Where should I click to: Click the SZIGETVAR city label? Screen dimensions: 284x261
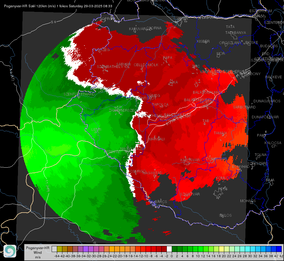(x=190, y=194)
